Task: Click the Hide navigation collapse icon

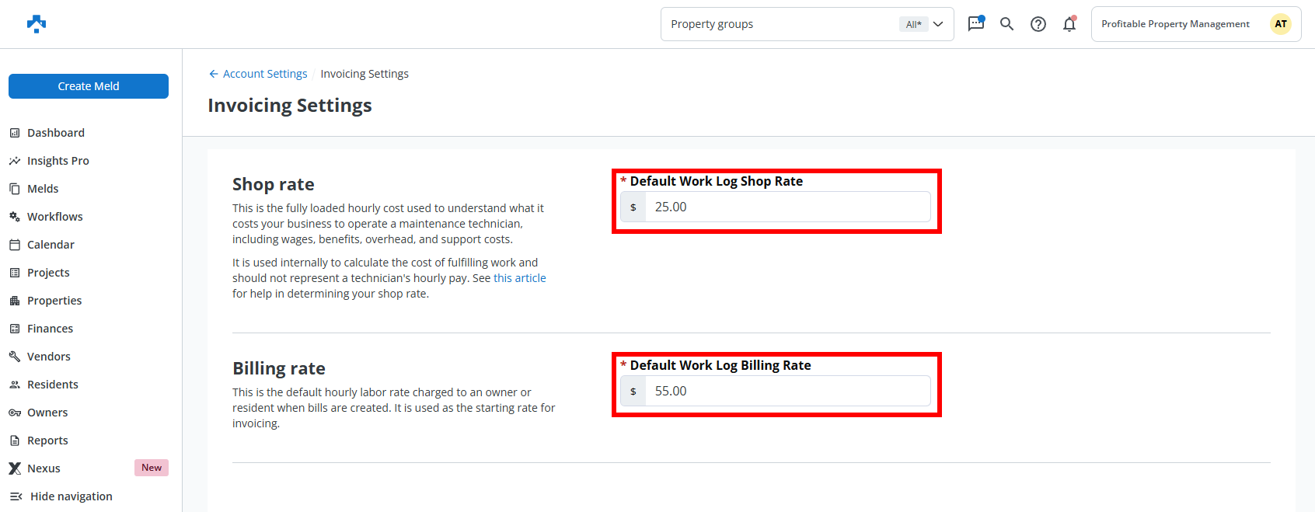Action: pos(16,496)
